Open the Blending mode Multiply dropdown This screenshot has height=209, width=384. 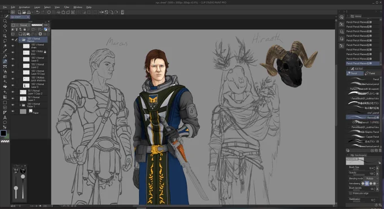(371, 178)
